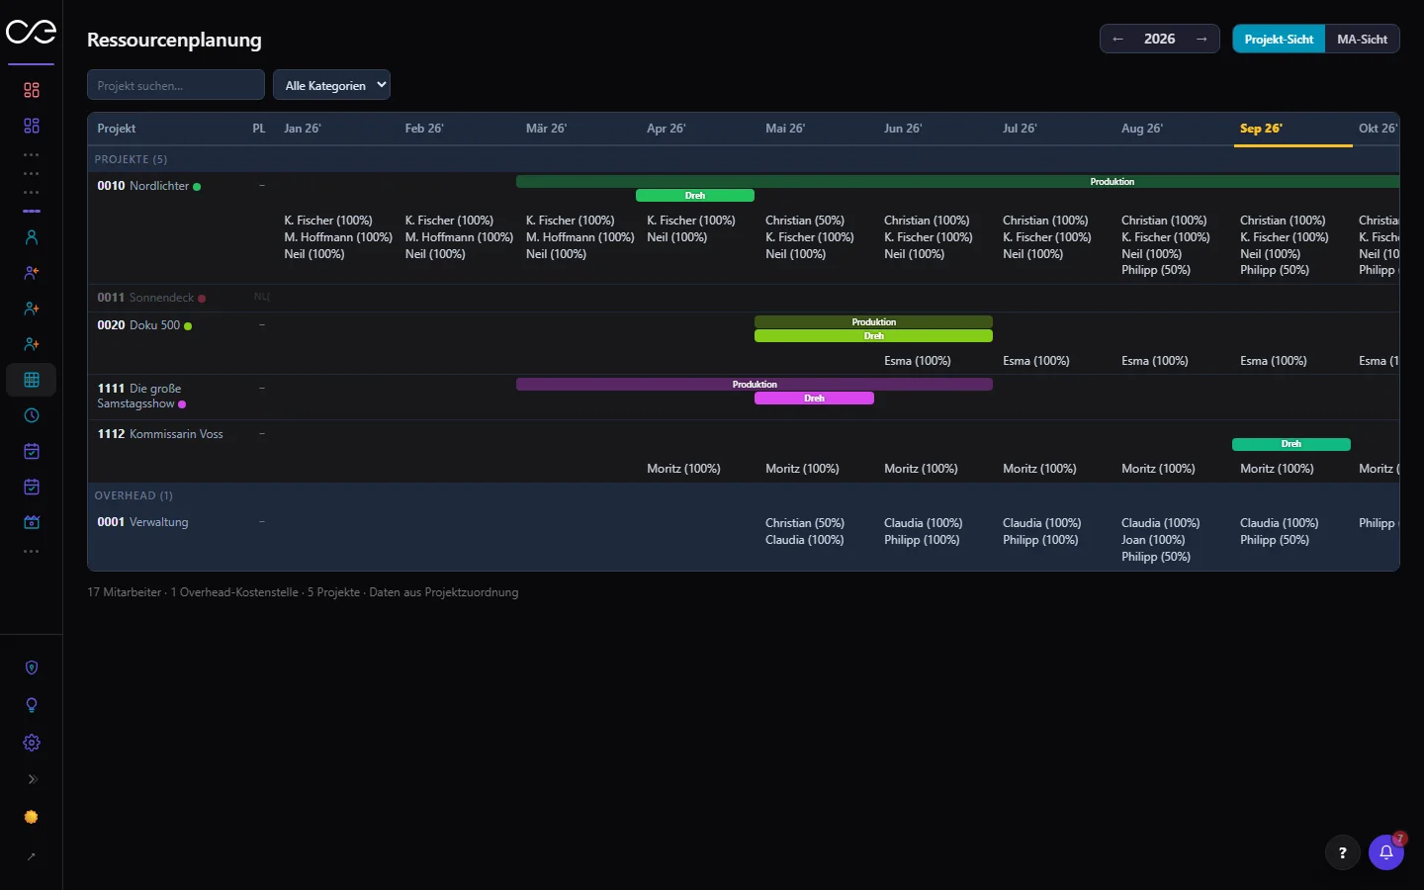
Task: Go to previous year with left arrow
Action: [1117, 39]
